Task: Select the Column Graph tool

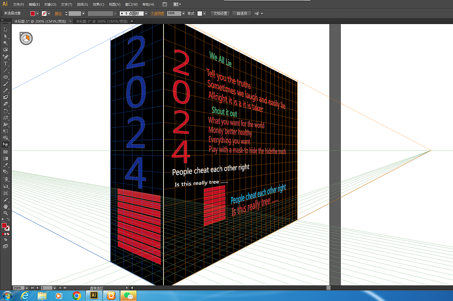Action: (x=6, y=186)
